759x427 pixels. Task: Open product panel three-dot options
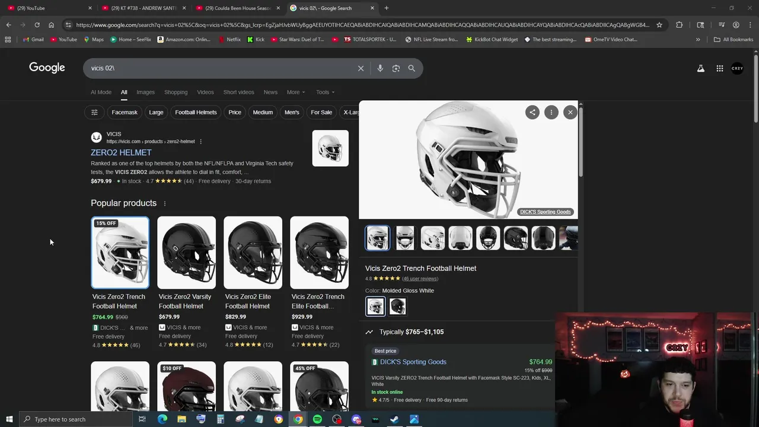[x=551, y=112]
